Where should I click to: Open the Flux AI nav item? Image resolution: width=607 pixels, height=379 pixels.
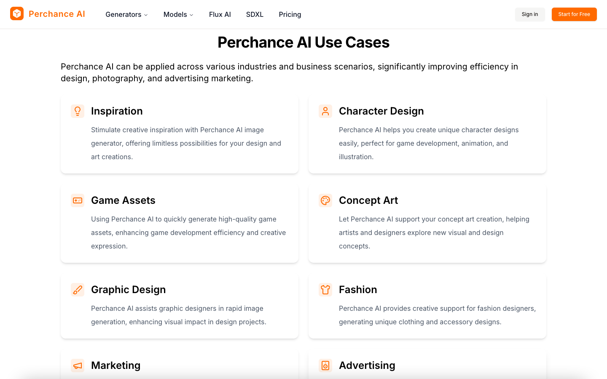pyautogui.click(x=220, y=14)
